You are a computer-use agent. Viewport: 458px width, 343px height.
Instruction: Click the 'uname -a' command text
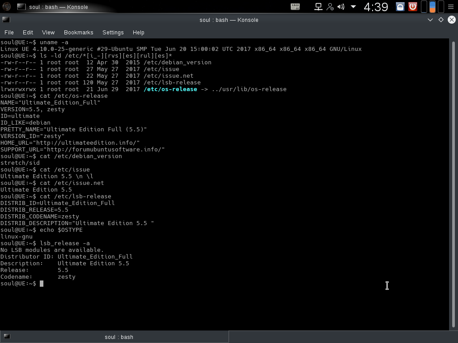(x=54, y=42)
